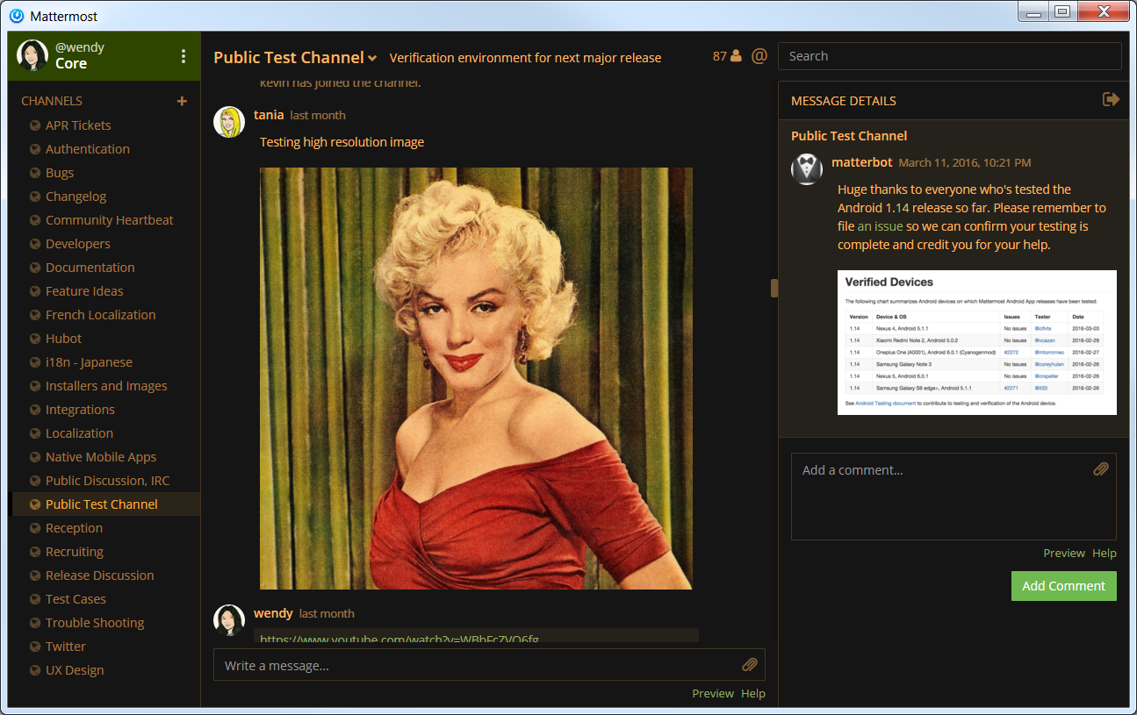Close the Message Details sidebar
1137x715 pixels.
(x=1112, y=100)
